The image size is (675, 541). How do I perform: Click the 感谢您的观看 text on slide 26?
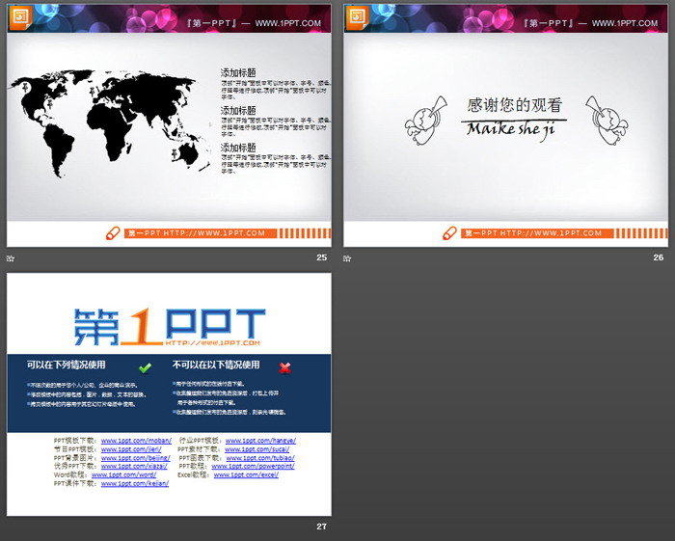pyautogui.click(x=514, y=105)
